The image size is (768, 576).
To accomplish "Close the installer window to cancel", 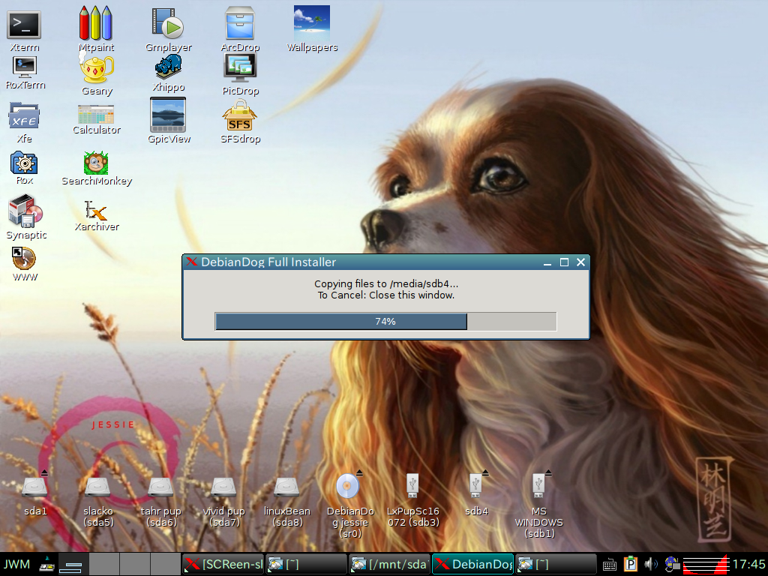I will point(581,262).
